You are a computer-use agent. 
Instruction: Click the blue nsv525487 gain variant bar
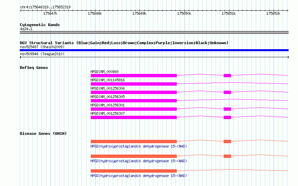coord(154,50)
